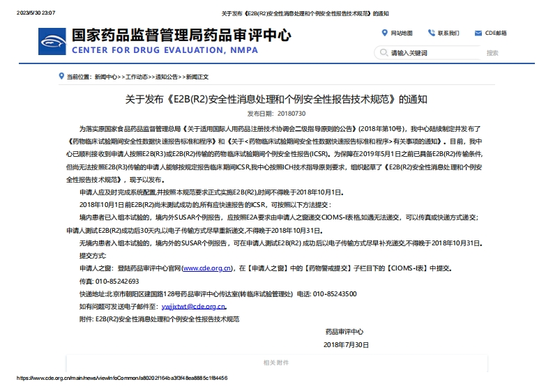
Task: Click the 相关附件 section header
Action: tap(276, 362)
